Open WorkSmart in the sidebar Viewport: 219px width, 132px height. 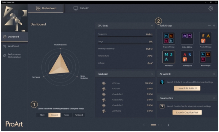click(14, 46)
